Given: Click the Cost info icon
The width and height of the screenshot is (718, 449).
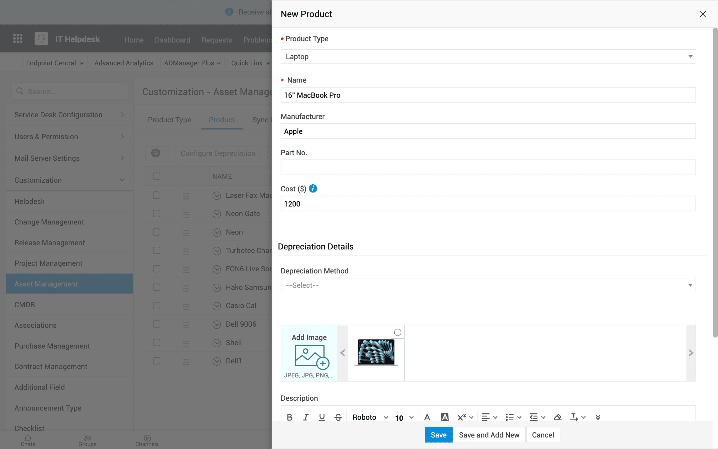Looking at the screenshot, I should (313, 189).
